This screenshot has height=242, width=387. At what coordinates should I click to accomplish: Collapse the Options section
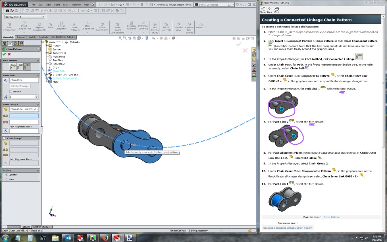point(38,170)
